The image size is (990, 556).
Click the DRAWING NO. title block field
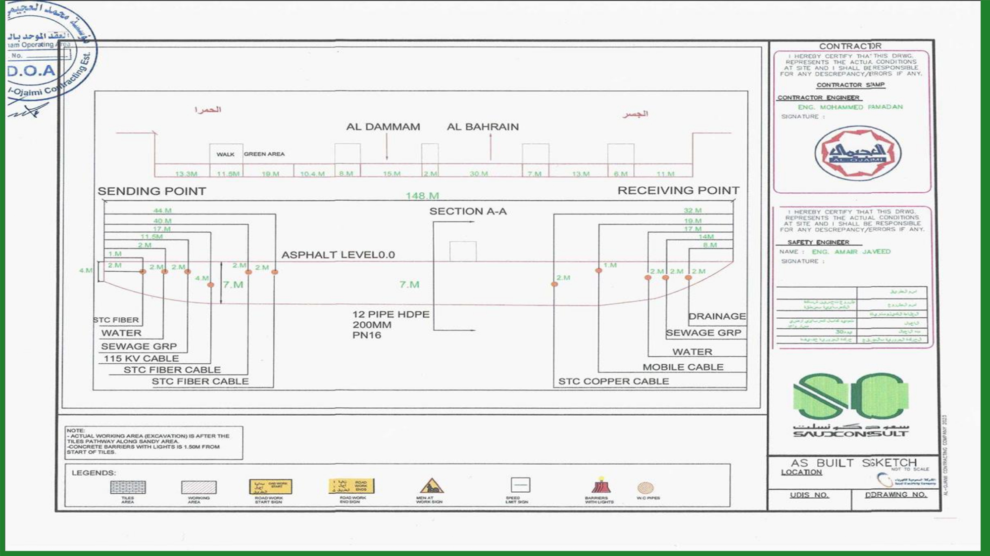[895, 495]
